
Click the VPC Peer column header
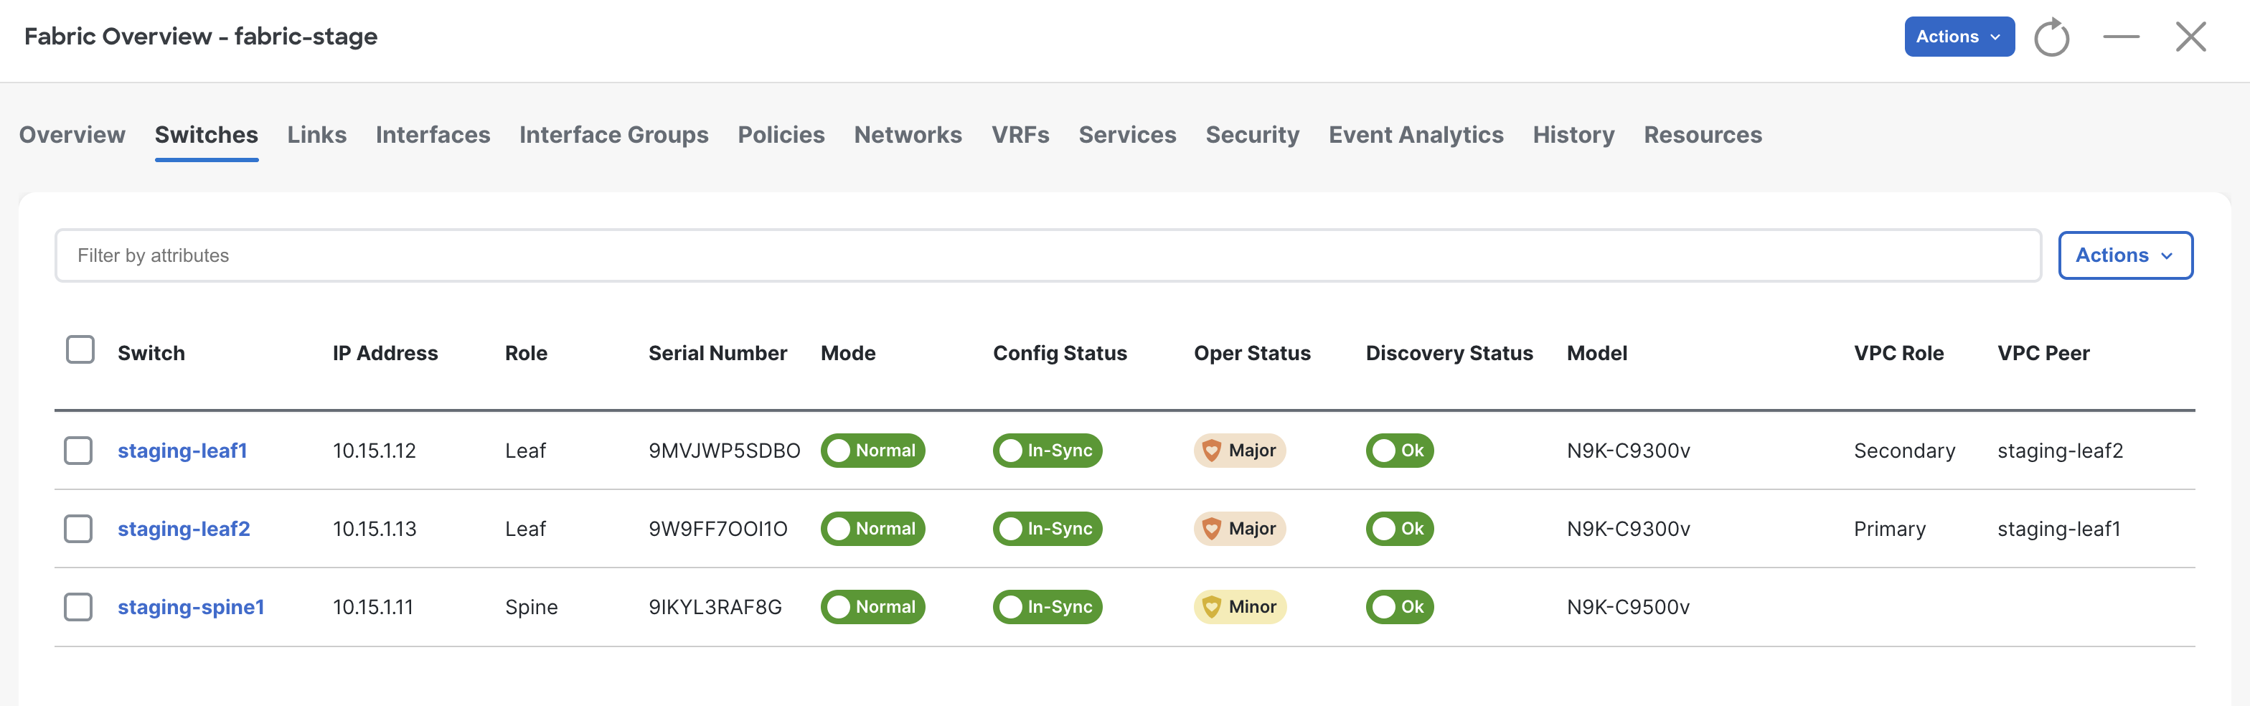pyautogui.click(x=2043, y=353)
